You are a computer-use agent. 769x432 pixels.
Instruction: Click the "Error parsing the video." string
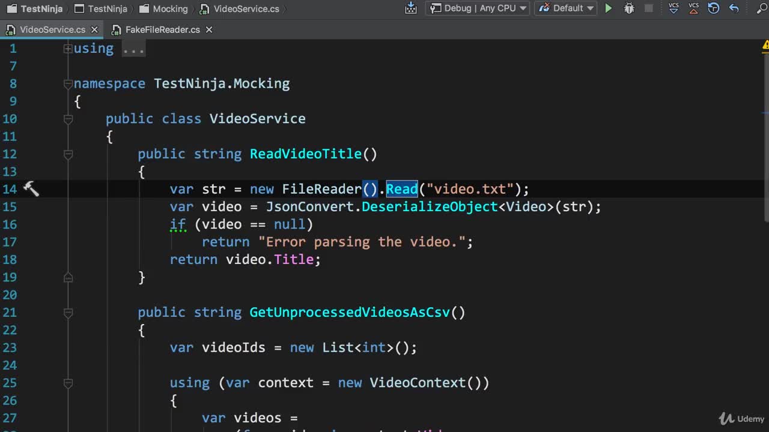point(362,242)
